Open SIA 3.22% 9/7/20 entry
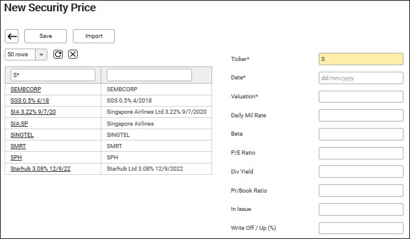The image size is (410, 240). click(33, 112)
